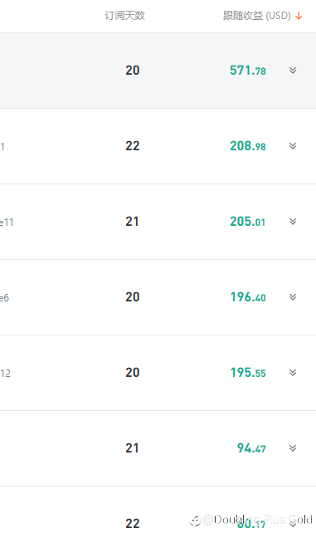Click the 205.01 profit amount

[x=248, y=222]
